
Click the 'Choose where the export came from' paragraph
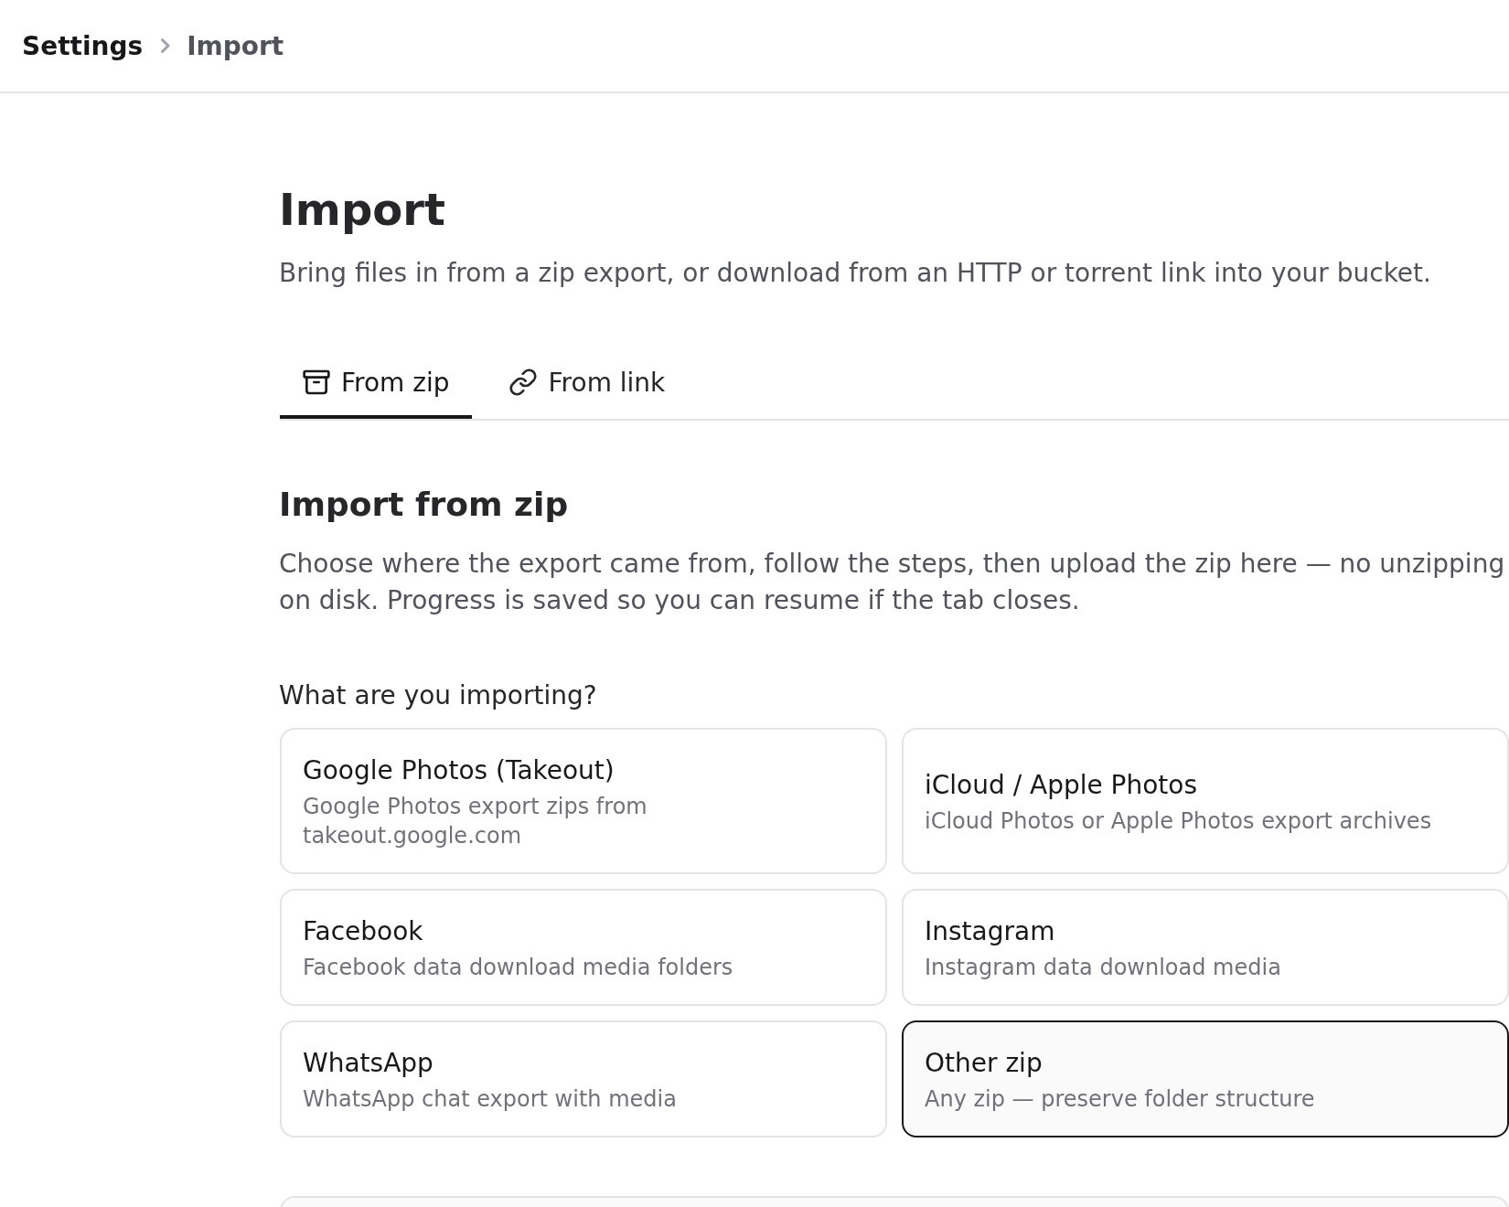point(892,582)
